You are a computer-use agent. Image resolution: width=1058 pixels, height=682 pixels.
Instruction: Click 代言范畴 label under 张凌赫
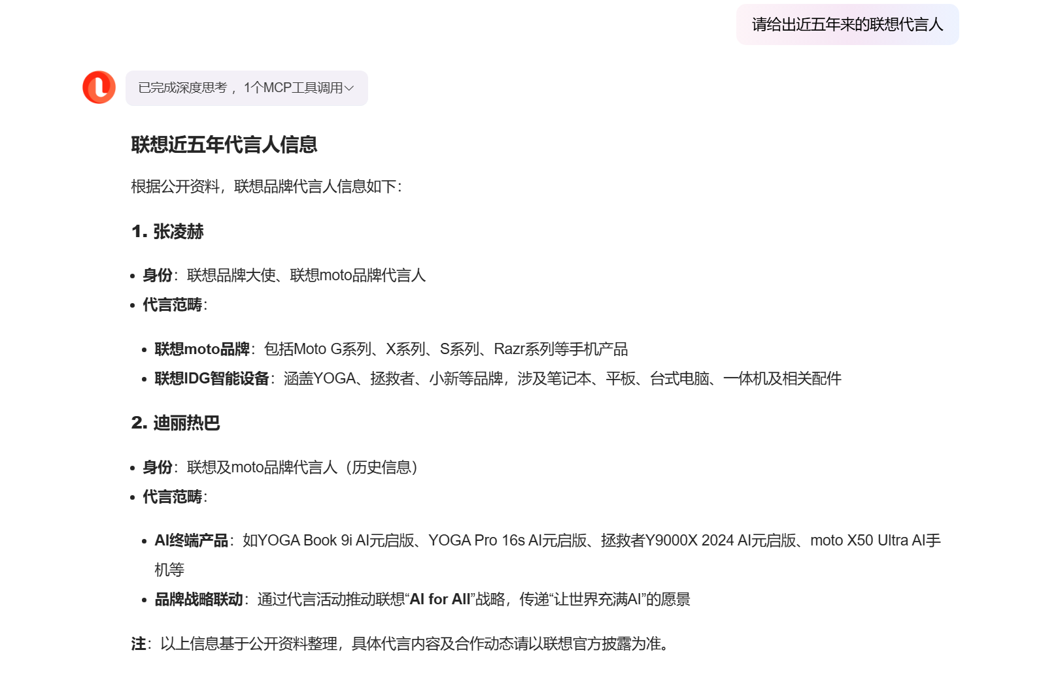173,305
